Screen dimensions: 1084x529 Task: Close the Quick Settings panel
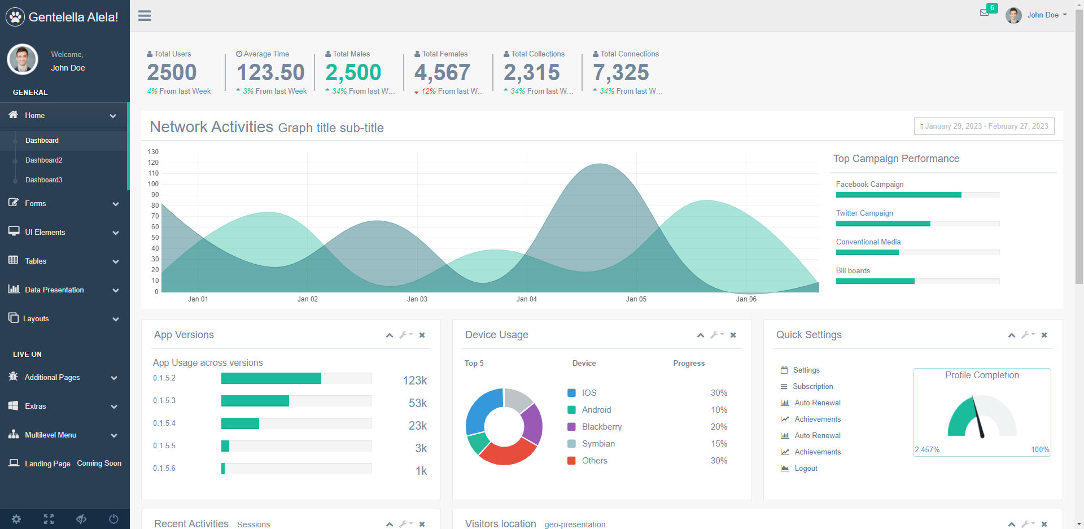pyautogui.click(x=1044, y=335)
